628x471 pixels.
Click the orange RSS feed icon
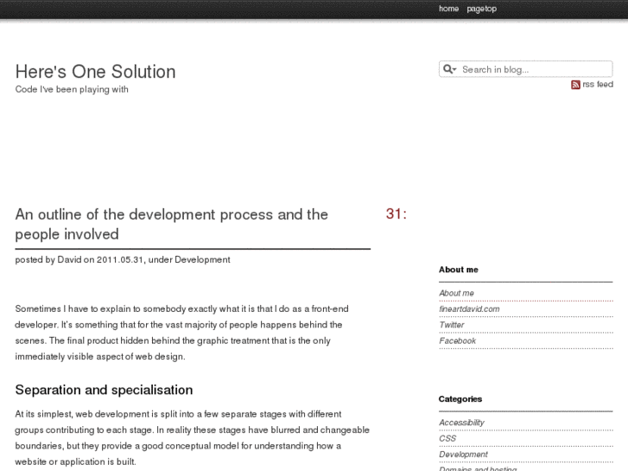point(575,85)
